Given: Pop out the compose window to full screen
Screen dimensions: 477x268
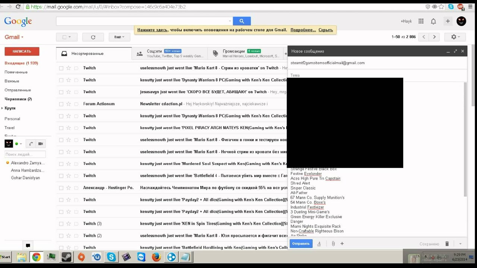Looking at the screenshot, I should coord(455,51).
